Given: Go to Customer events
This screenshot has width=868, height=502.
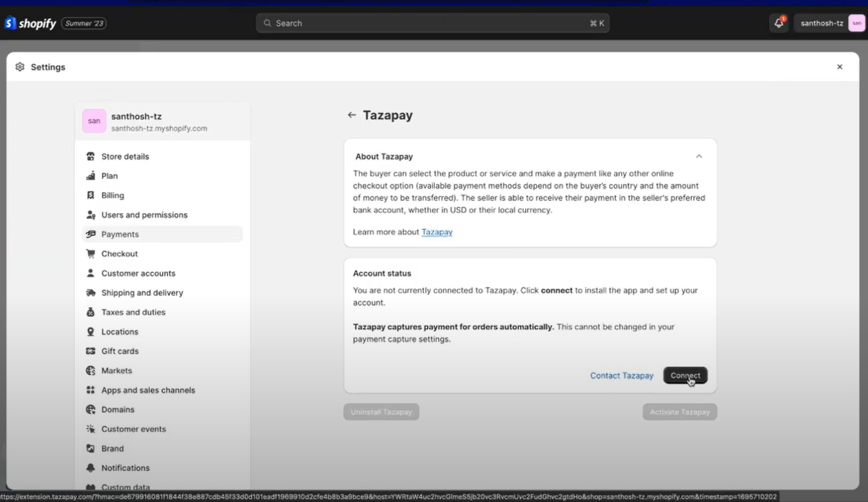Looking at the screenshot, I should pos(162,429).
